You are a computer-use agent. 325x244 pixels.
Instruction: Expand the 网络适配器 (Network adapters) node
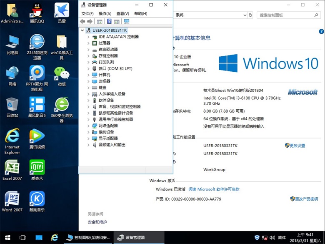tap(88, 126)
